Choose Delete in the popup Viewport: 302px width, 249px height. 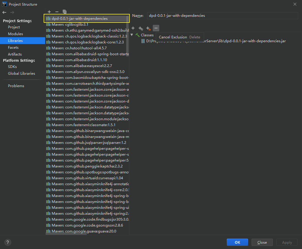point(195,37)
